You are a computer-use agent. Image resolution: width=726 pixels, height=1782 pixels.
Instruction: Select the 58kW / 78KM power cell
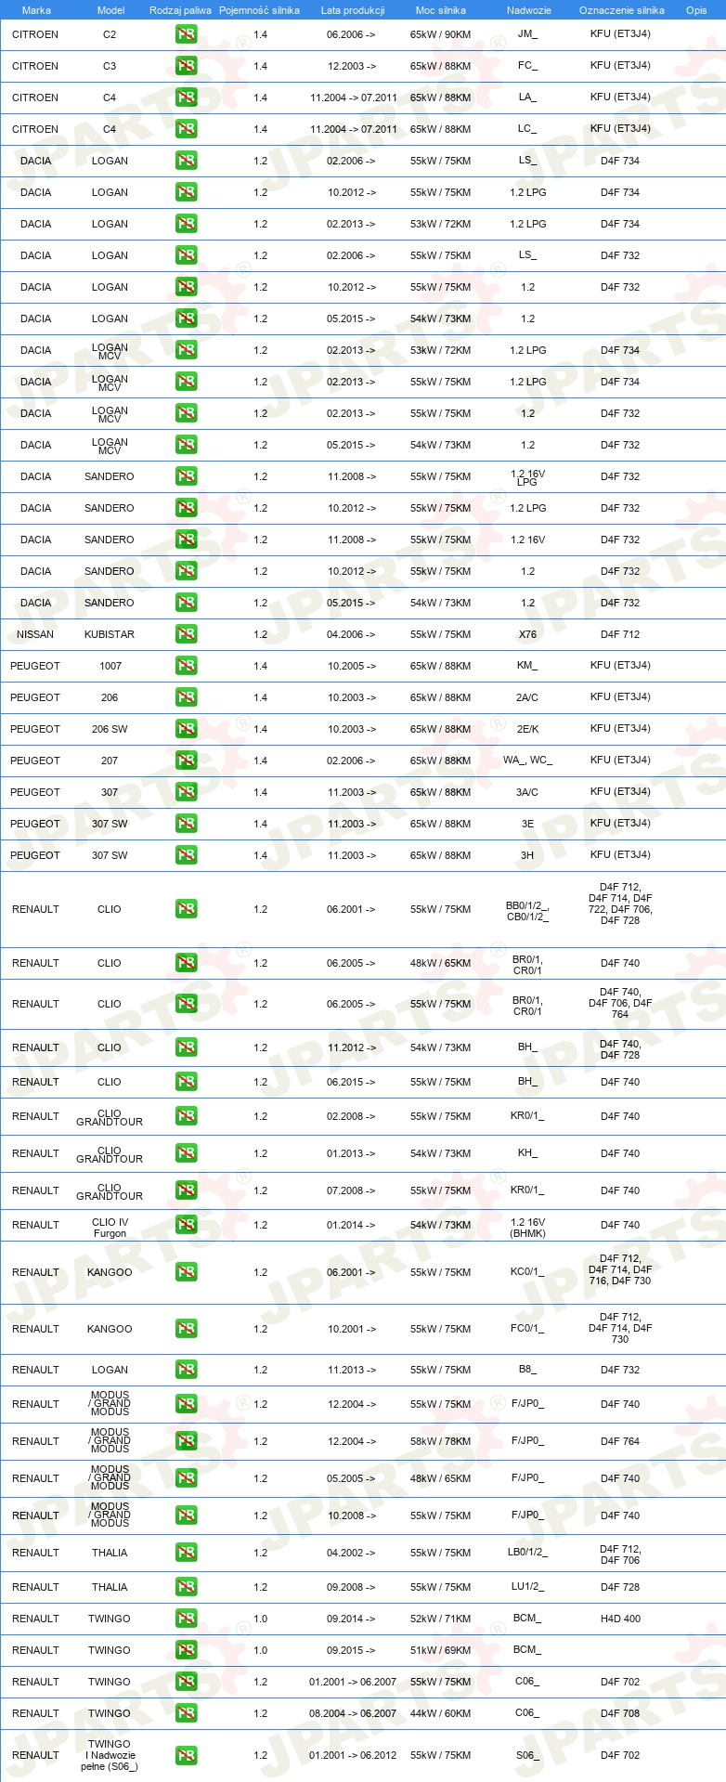tap(440, 1441)
